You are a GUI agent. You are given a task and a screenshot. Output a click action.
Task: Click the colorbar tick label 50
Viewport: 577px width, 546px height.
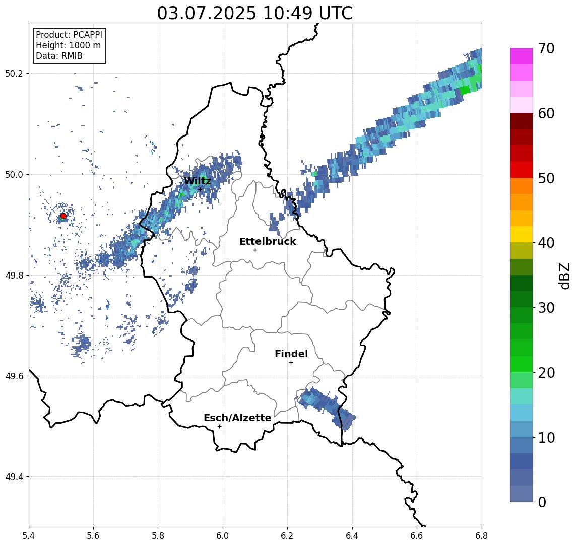546,178
